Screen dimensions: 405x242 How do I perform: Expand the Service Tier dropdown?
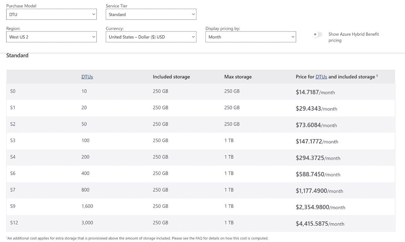pos(151,14)
